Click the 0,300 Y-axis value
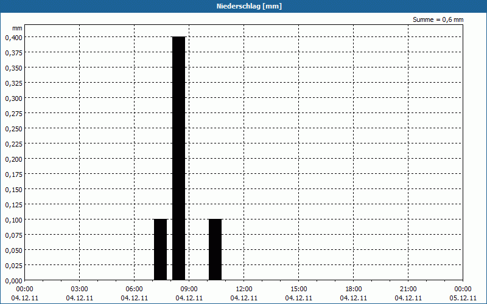 pos(13,98)
